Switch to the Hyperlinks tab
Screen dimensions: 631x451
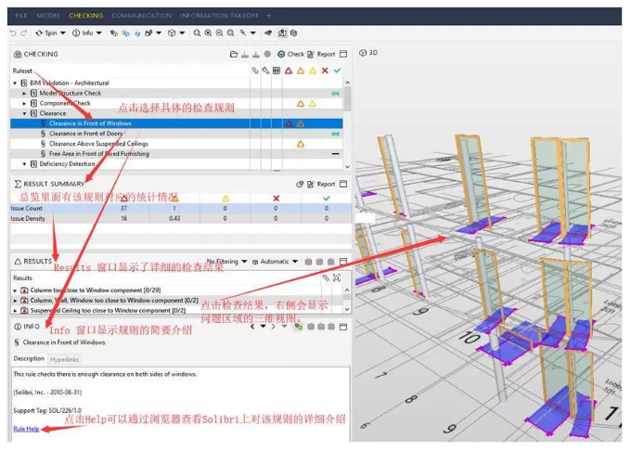64,359
